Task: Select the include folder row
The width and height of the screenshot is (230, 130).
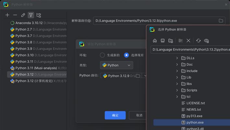Action: (192, 71)
